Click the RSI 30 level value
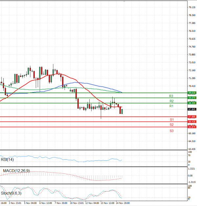 tap(189, 162)
